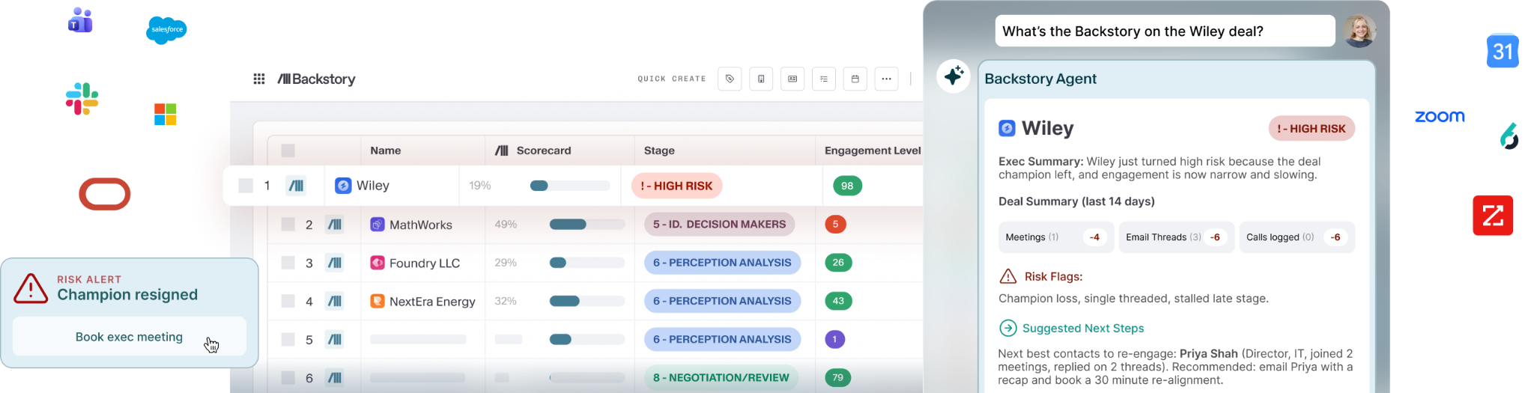Open scorecard icon for MathWorks row

click(x=335, y=225)
